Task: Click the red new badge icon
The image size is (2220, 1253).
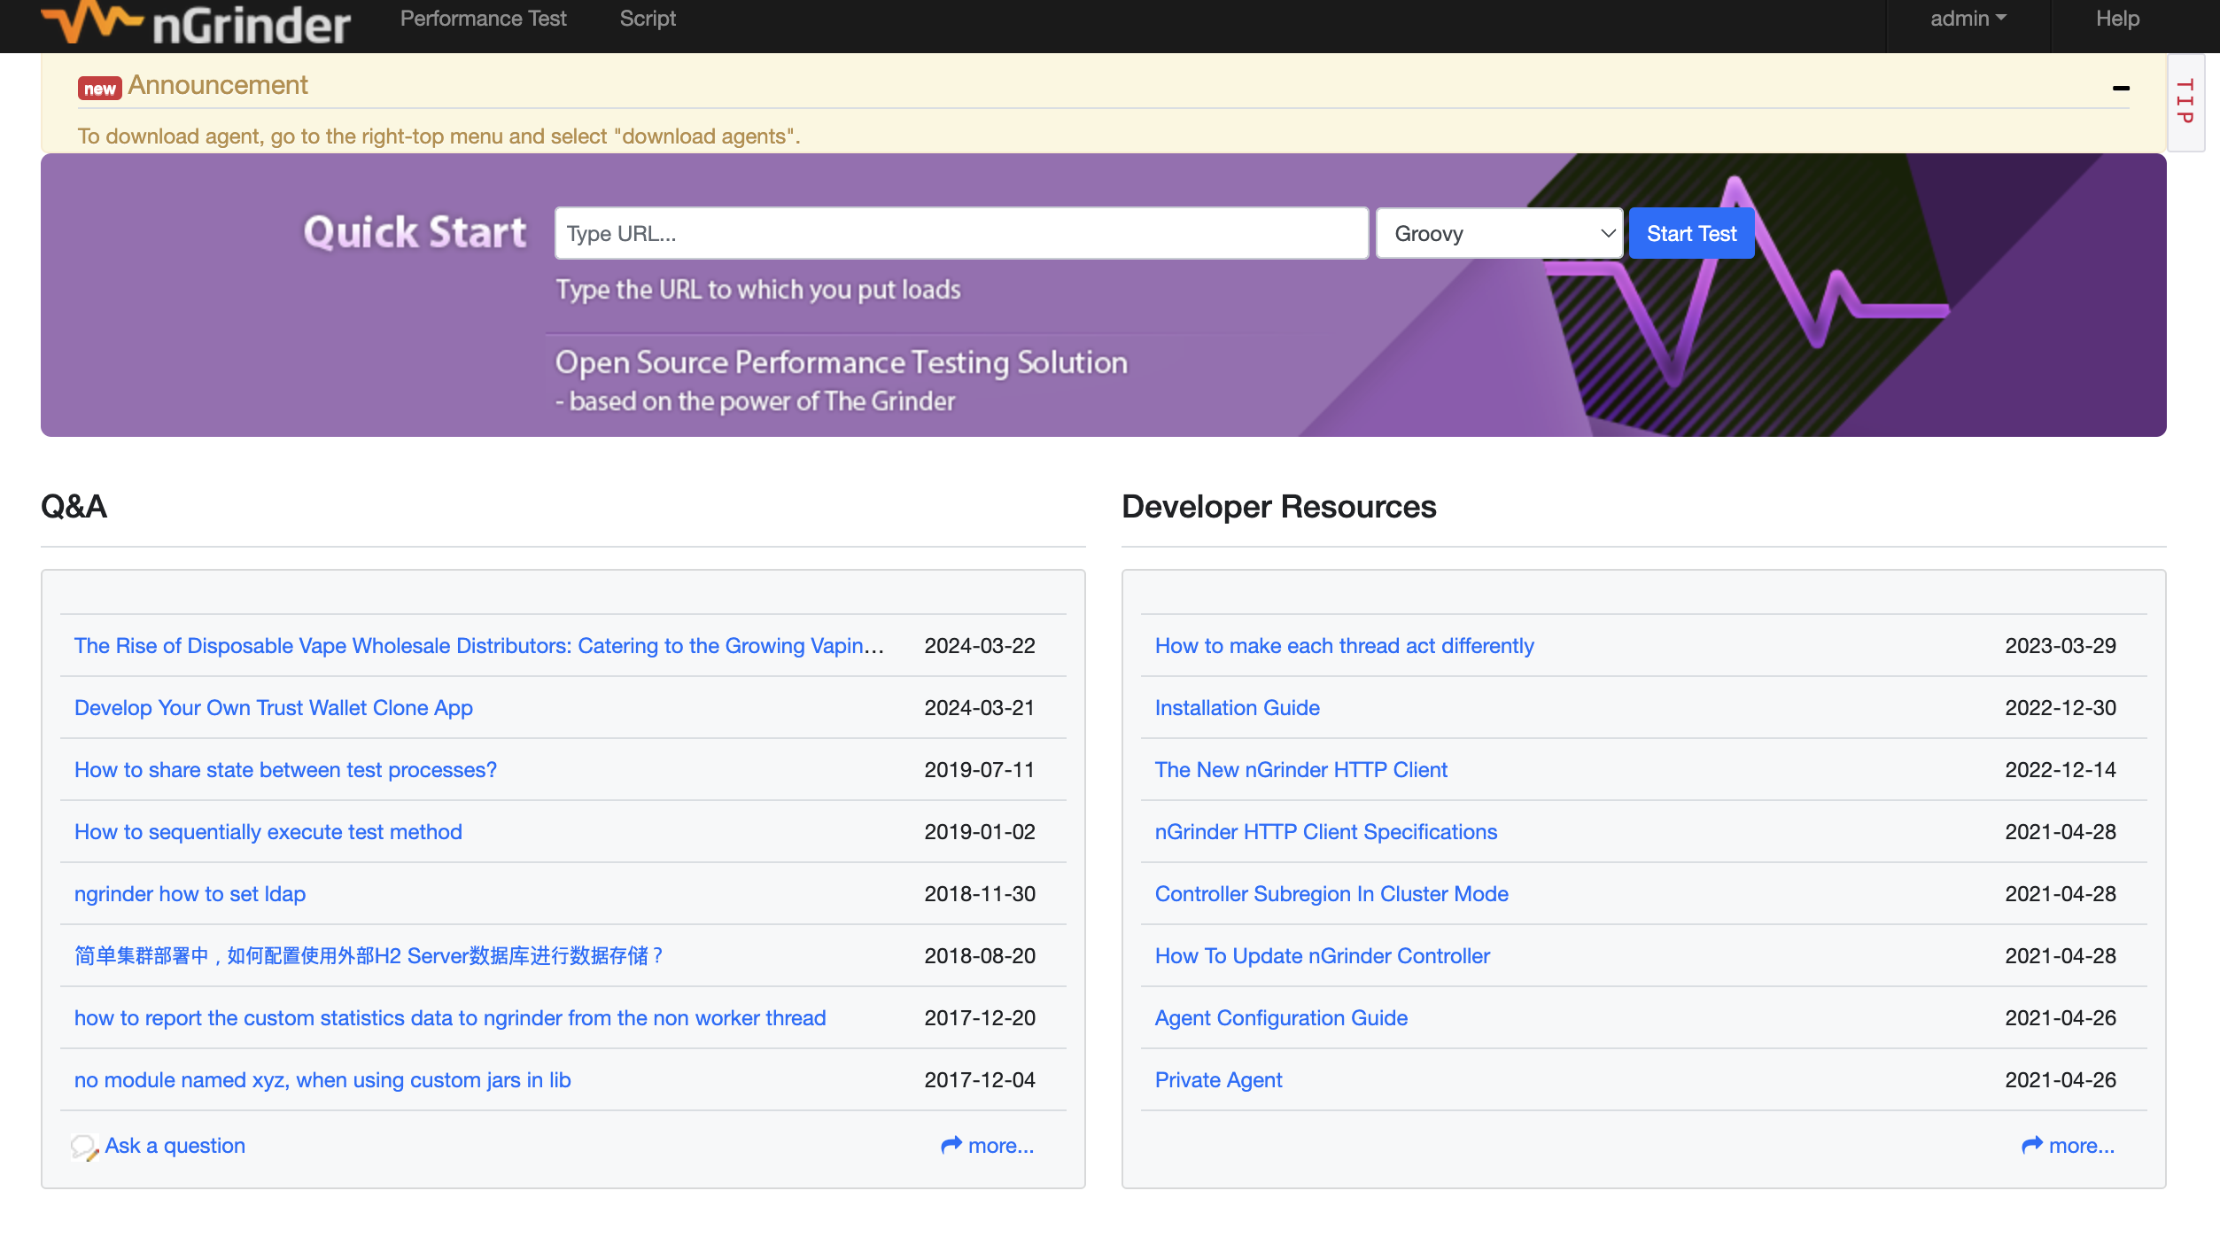Action: coord(99,89)
